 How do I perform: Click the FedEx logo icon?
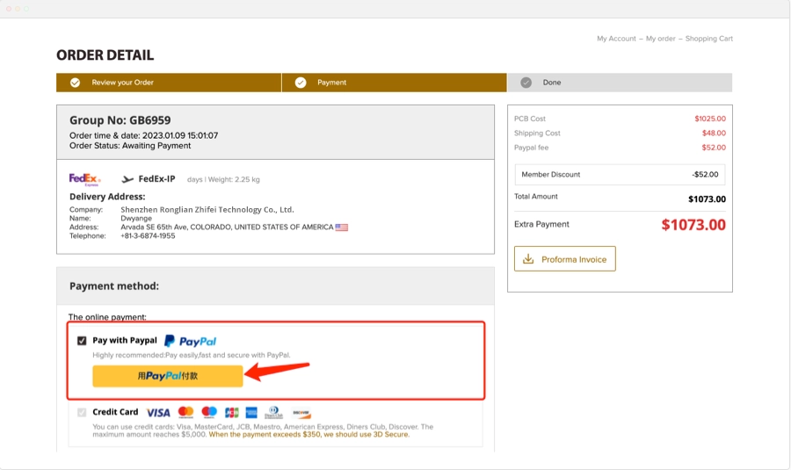click(85, 179)
